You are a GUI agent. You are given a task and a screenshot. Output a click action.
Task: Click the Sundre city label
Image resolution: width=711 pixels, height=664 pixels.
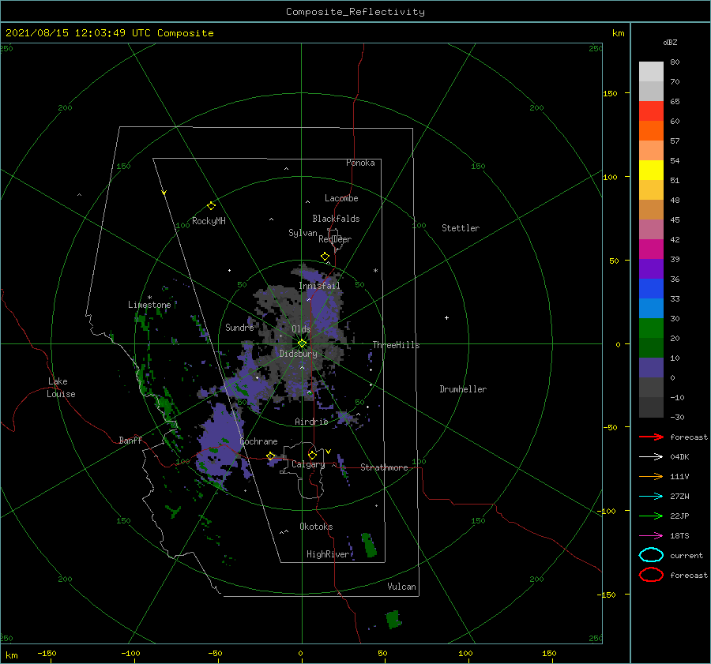[239, 327]
